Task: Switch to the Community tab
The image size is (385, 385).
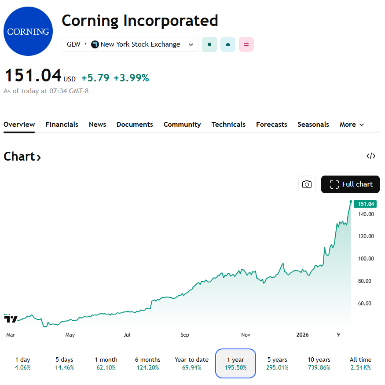Action: point(182,125)
